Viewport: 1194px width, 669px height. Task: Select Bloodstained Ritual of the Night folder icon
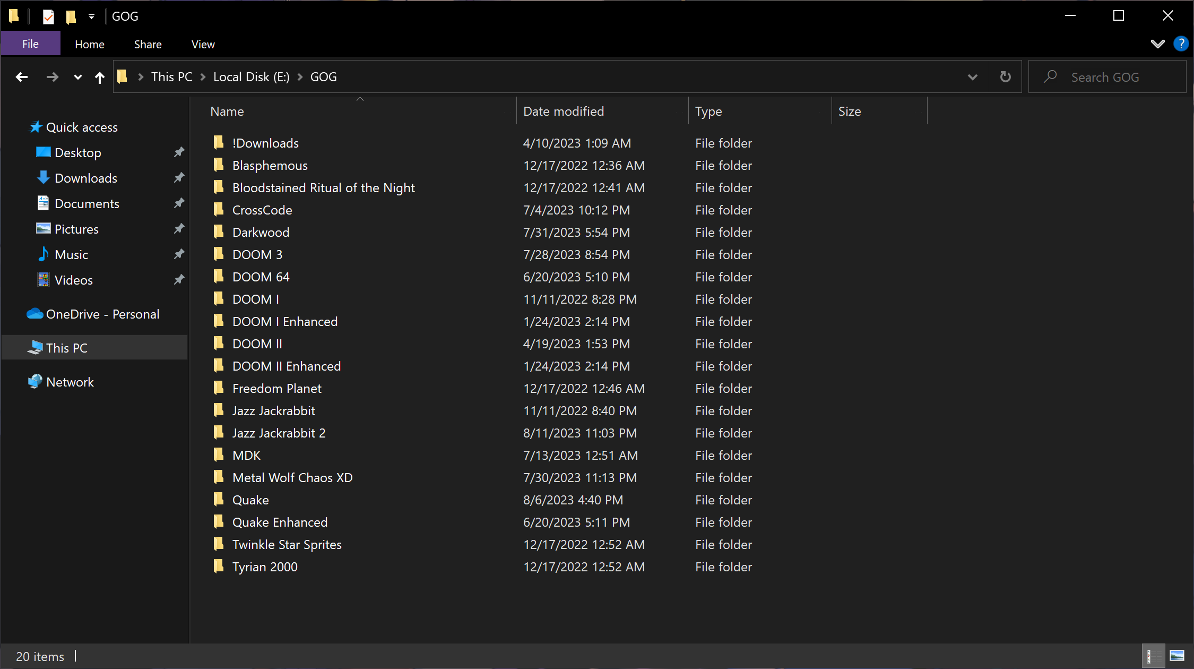click(219, 187)
